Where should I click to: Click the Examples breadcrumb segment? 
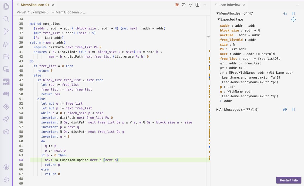tap(38, 12)
